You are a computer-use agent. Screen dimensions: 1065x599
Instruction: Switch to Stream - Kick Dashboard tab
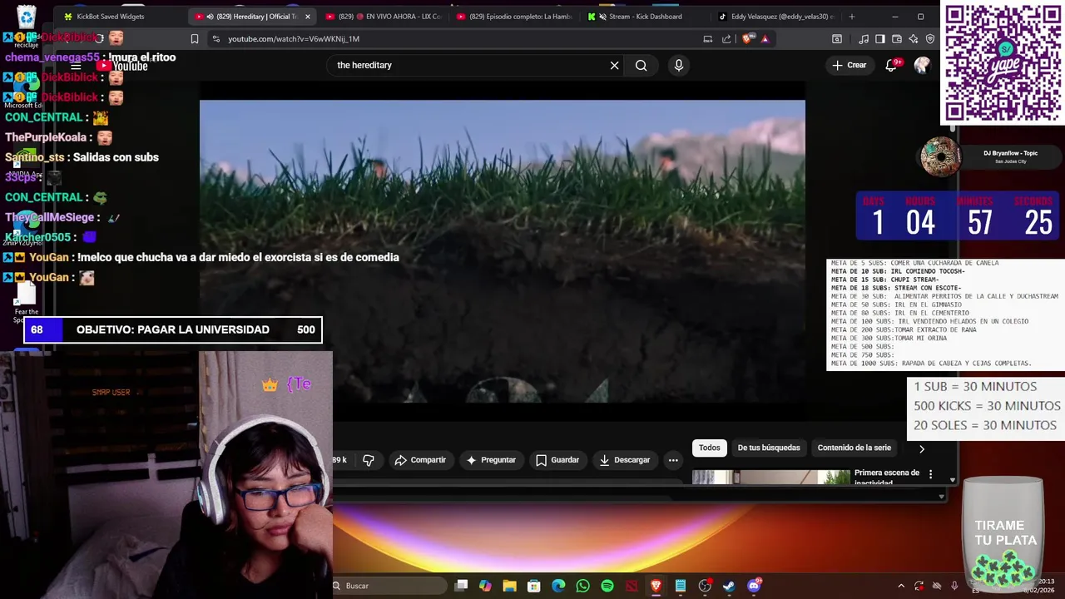coord(645,17)
